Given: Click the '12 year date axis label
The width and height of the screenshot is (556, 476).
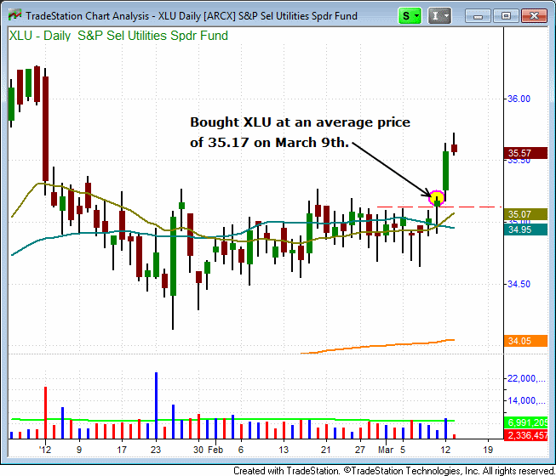Looking at the screenshot, I should 45,450.
